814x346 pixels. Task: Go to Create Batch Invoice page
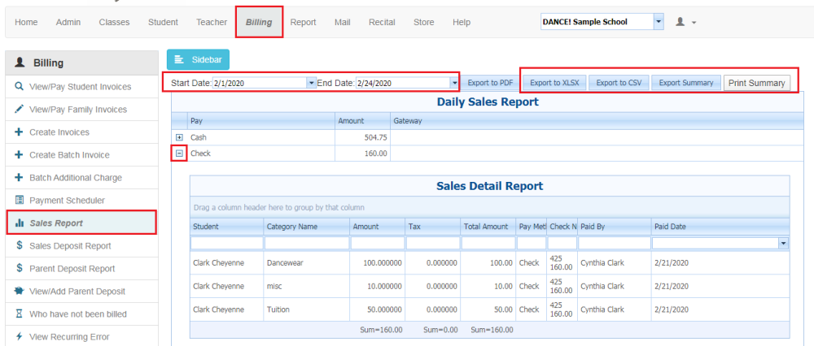(69, 155)
